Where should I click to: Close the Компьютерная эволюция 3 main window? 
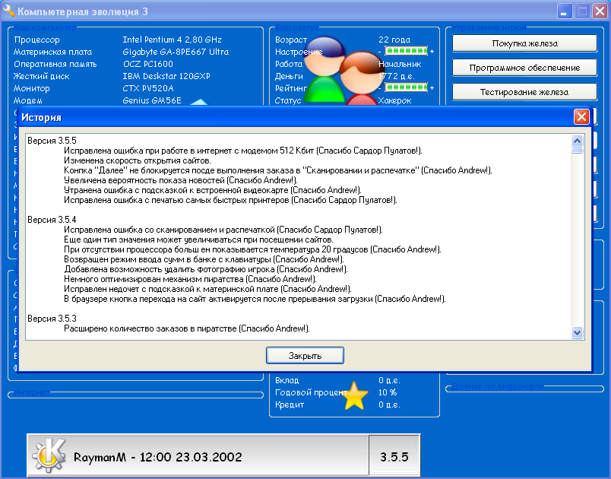pyautogui.click(x=600, y=11)
